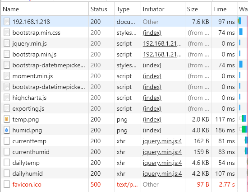248x192 pixels.
Task: Click the blank icon beside currenttemp
Action: point(7,141)
